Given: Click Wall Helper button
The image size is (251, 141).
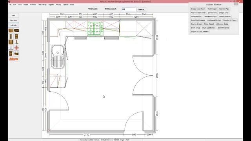Looking at the screenshot, I should (212, 9).
